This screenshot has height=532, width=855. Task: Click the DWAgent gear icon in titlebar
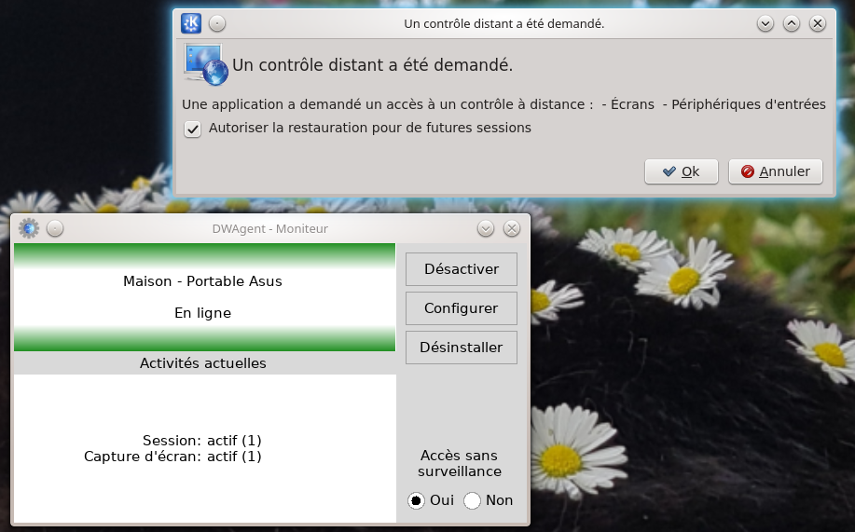tap(29, 228)
